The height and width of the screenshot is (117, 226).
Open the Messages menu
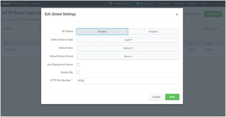147,3
